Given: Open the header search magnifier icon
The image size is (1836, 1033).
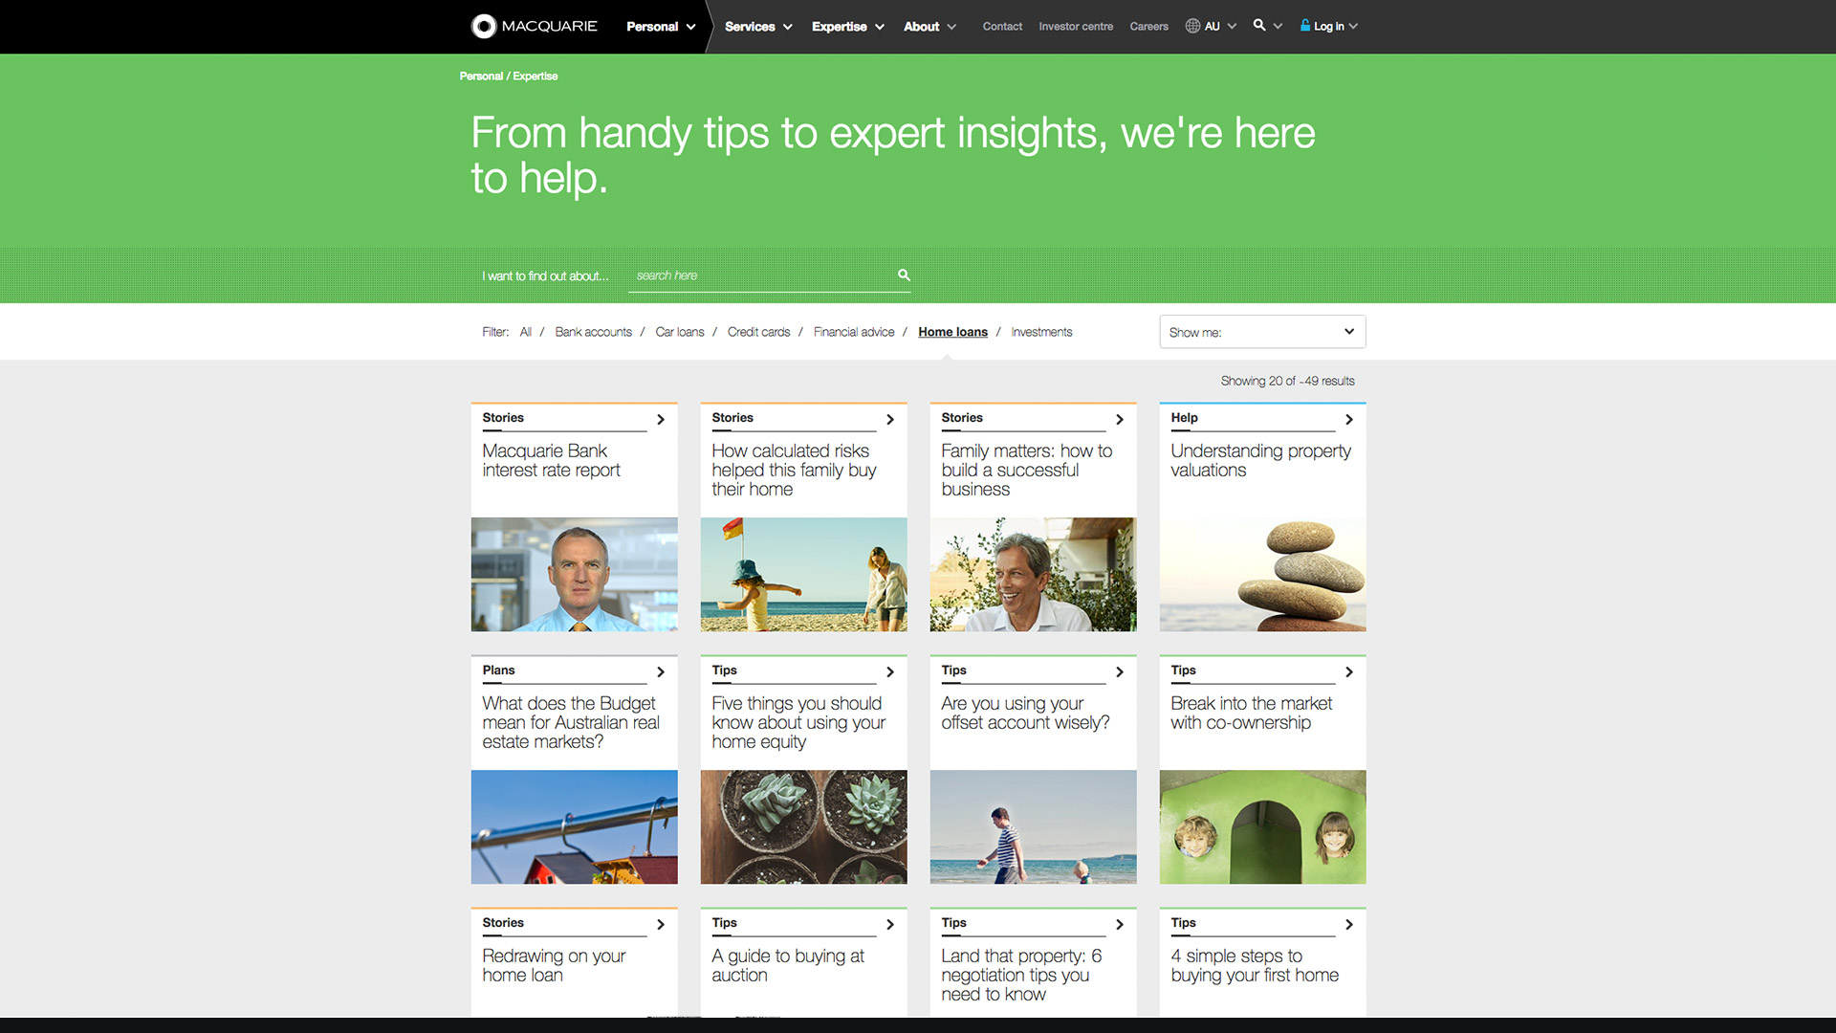Looking at the screenshot, I should pos(1259,25).
